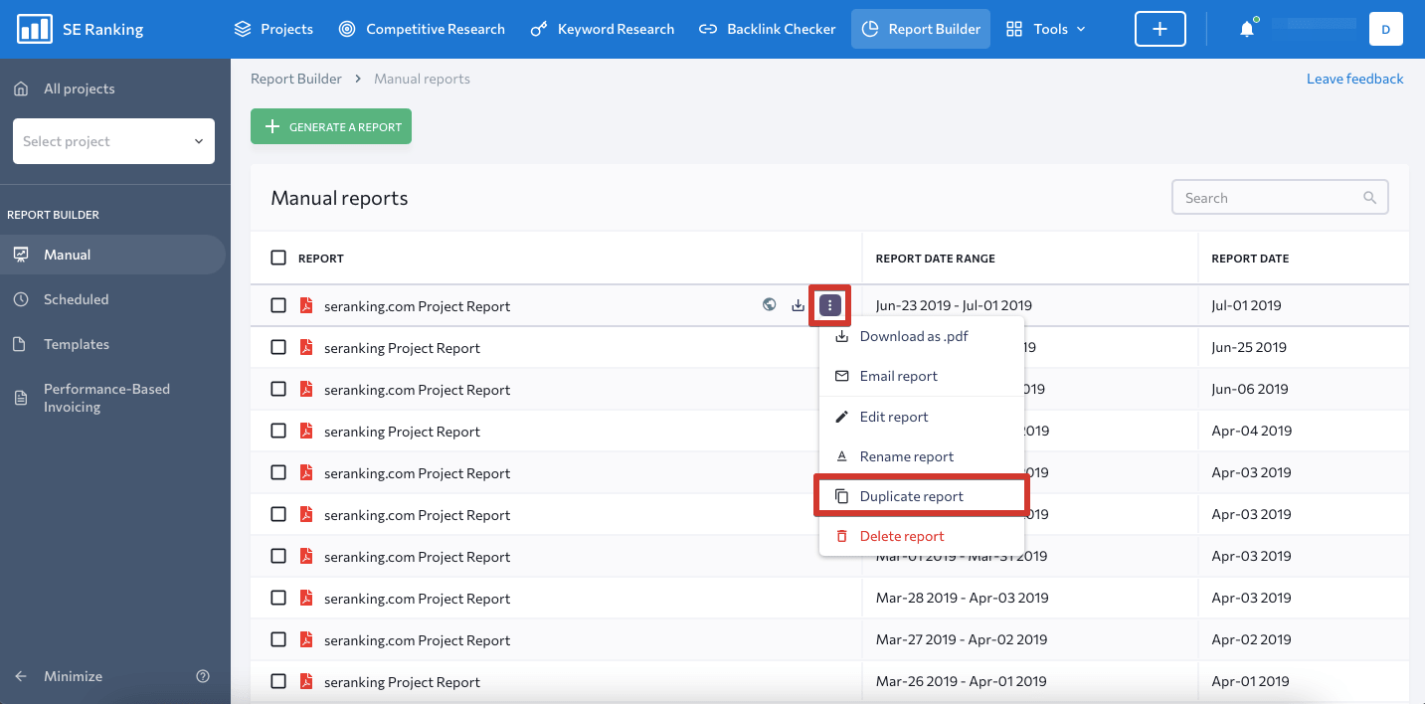Check the Apr-02 2019 report checkbox

(278, 639)
